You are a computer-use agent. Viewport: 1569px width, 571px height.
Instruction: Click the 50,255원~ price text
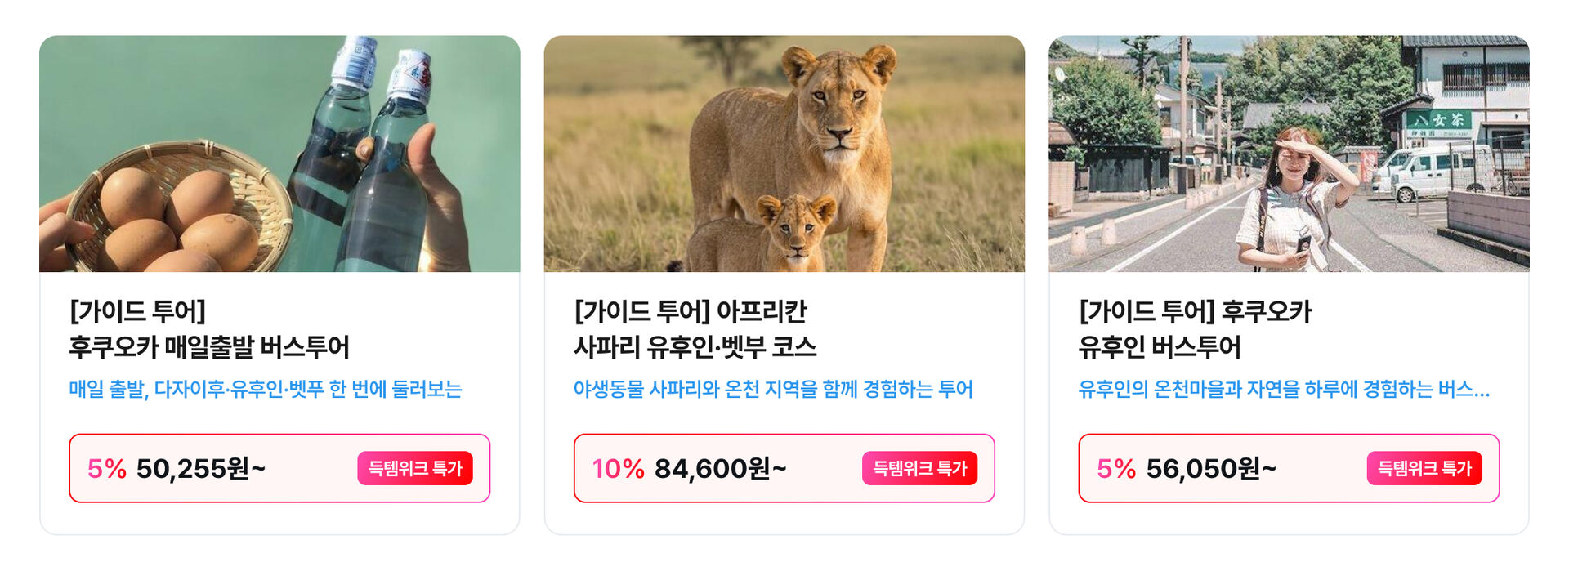coord(201,468)
